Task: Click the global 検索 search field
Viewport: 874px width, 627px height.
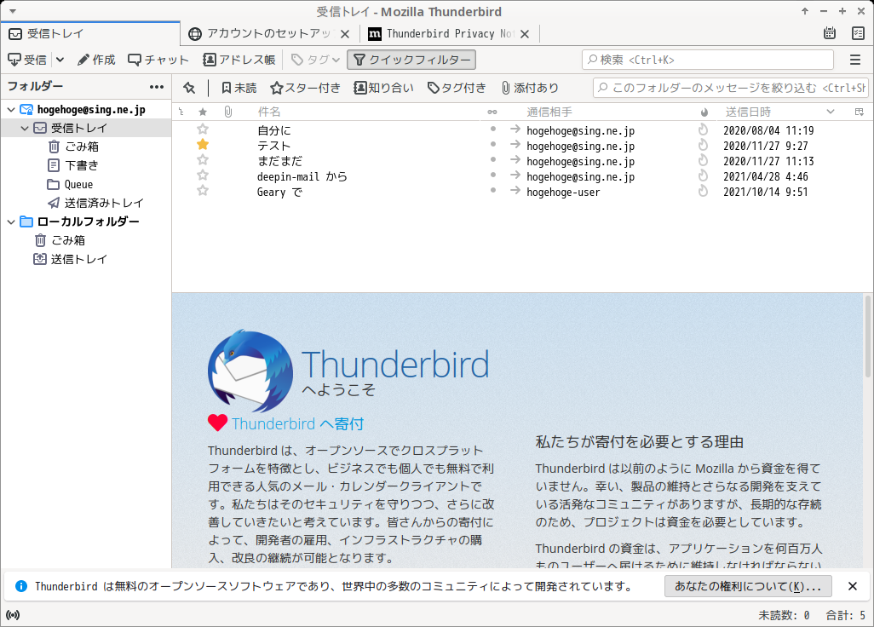Action: coord(708,60)
